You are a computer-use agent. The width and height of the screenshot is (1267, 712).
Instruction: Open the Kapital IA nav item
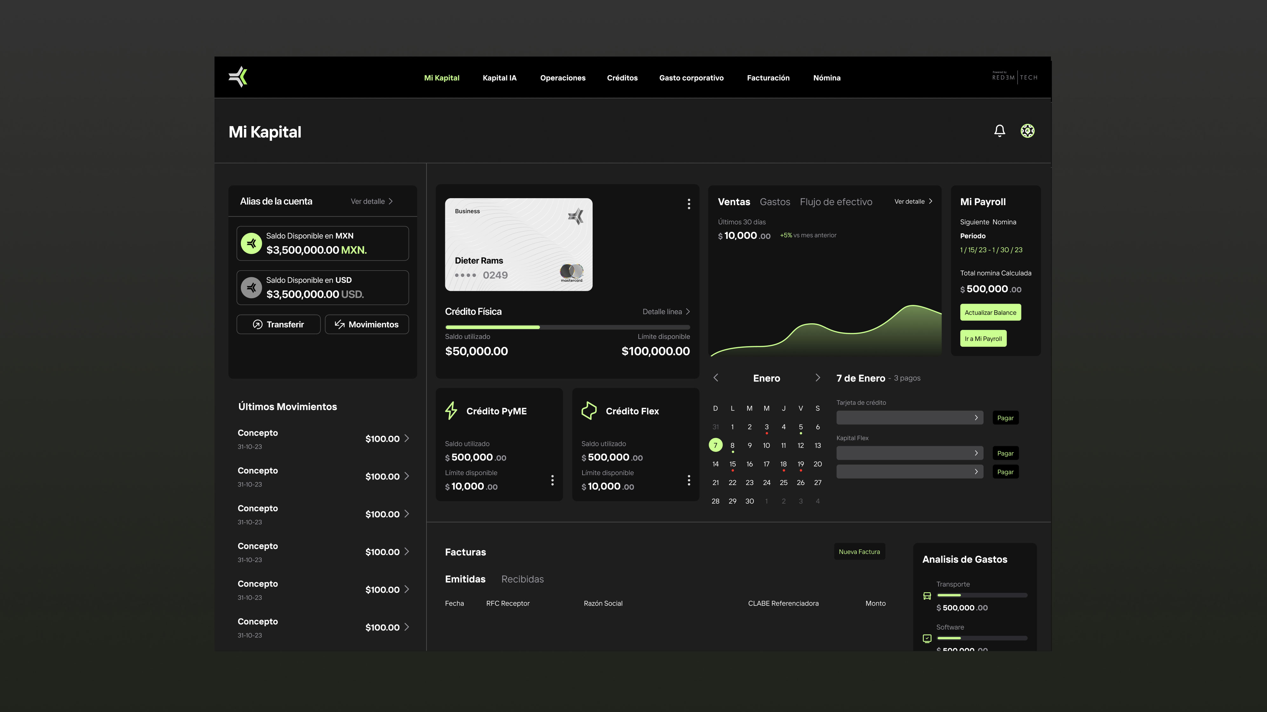click(500, 77)
